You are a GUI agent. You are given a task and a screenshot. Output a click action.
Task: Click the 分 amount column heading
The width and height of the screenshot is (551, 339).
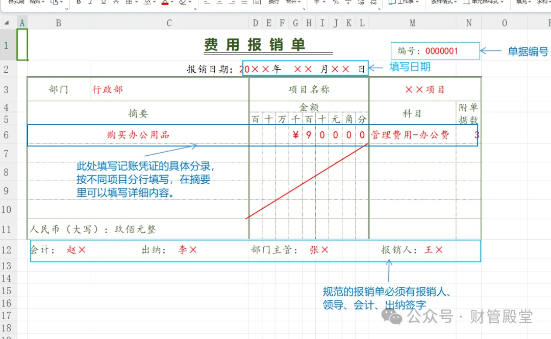coord(362,119)
